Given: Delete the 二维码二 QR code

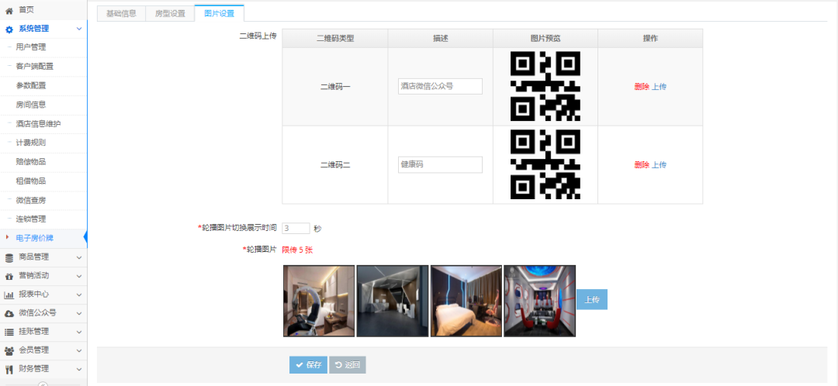Looking at the screenshot, I should click(x=642, y=165).
